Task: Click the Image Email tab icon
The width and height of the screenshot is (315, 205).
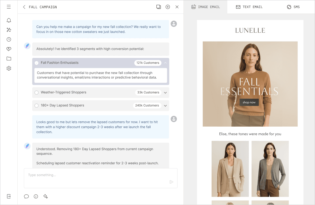Action: pos(193,7)
